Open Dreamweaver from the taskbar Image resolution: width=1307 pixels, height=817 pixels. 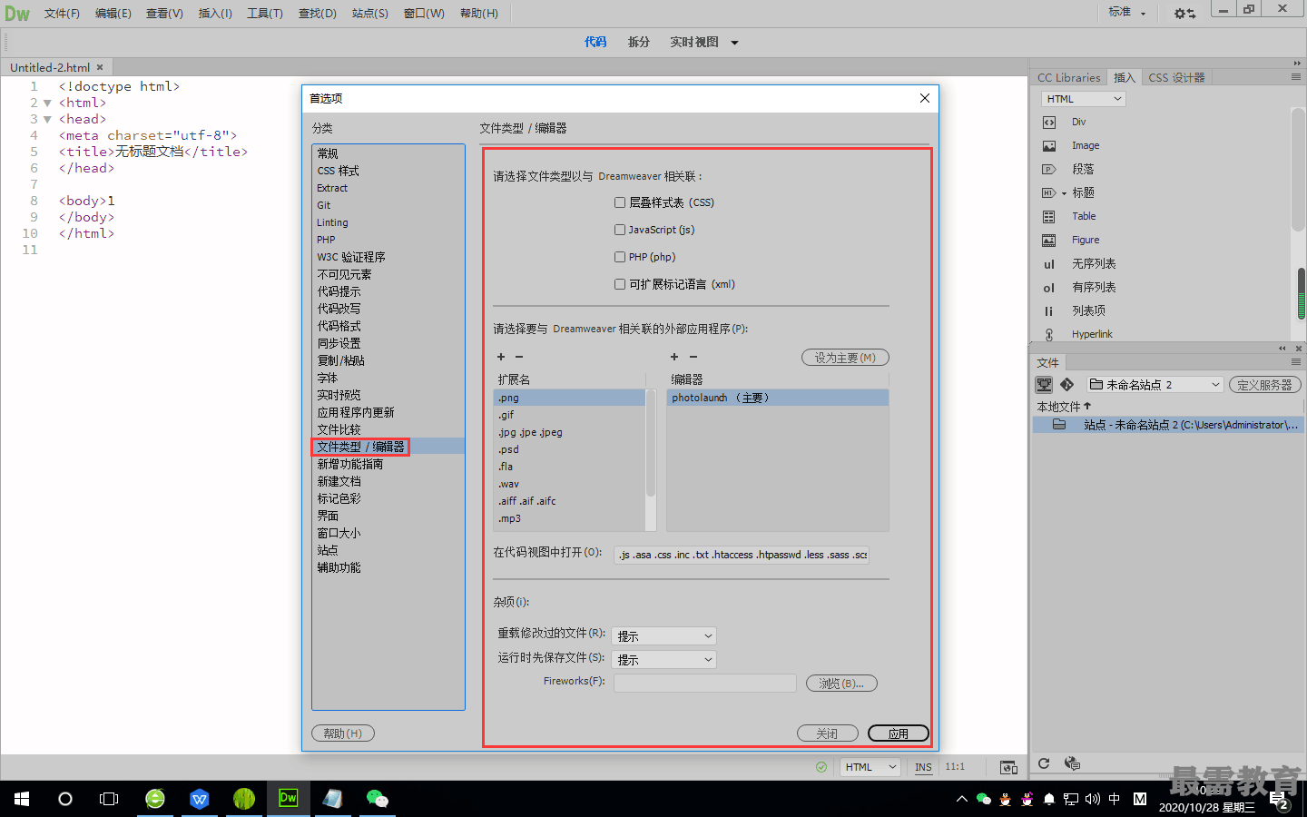288,799
